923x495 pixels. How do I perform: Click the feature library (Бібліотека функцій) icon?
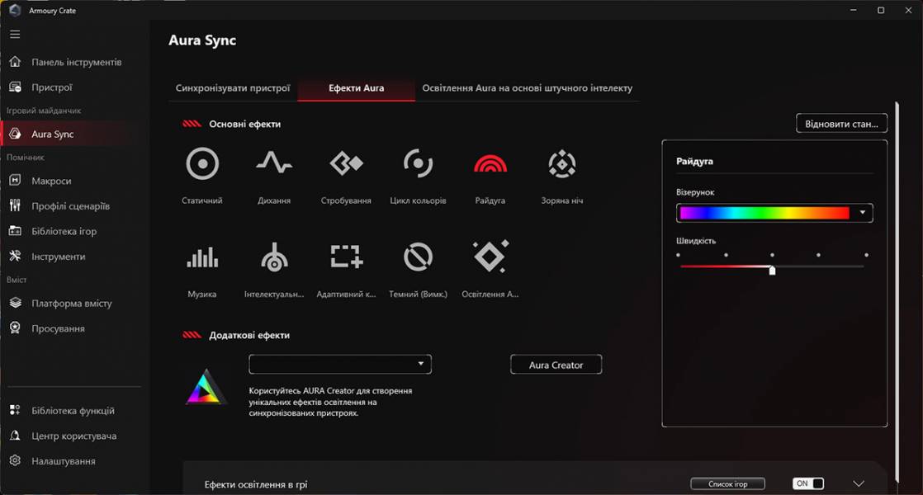pos(16,410)
